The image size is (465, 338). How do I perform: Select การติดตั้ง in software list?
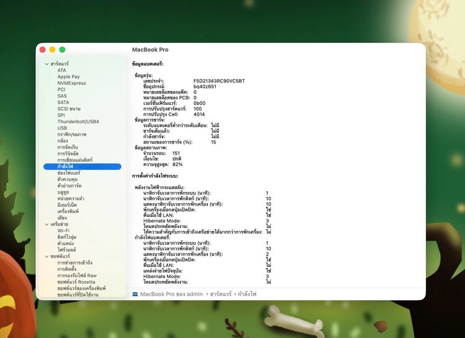click(67, 269)
